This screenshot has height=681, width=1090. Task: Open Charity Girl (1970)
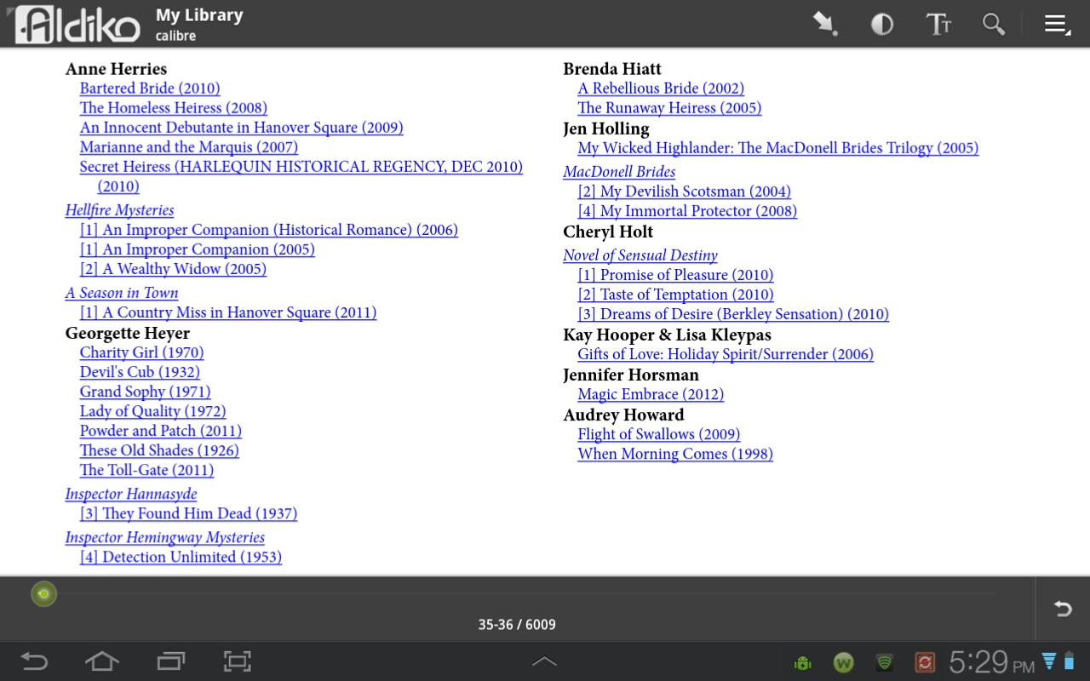click(x=142, y=352)
